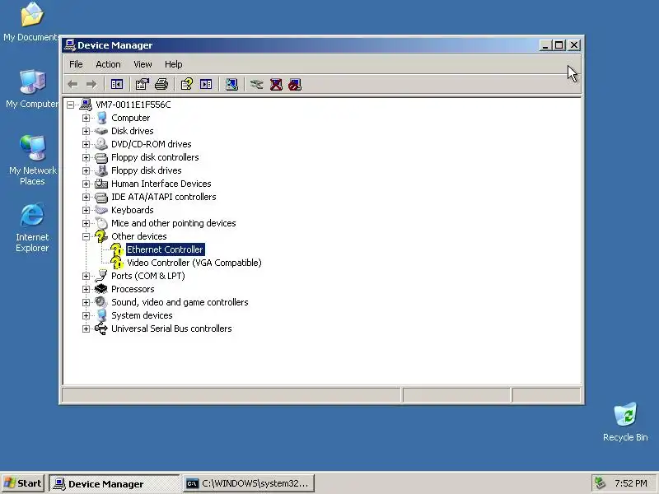This screenshot has width=659, height=494.
Task: Select the Mice and other pointing devices label
Action: point(174,223)
